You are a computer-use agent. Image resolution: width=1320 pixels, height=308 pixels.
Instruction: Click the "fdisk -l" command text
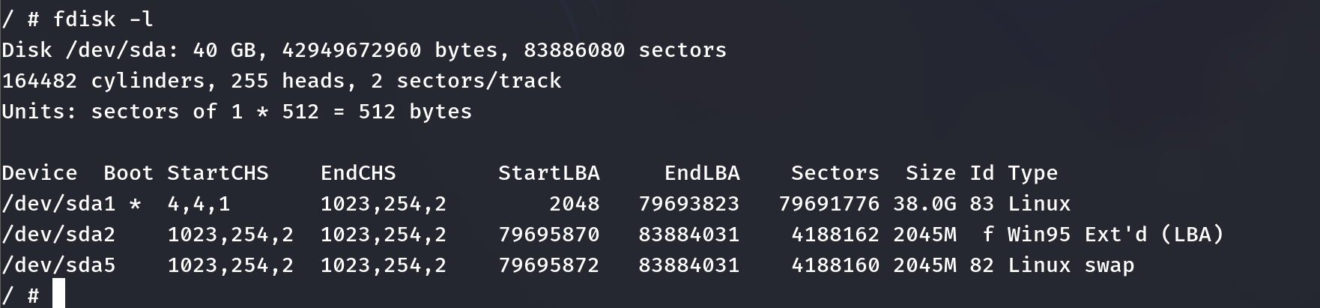[x=103, y=19]
